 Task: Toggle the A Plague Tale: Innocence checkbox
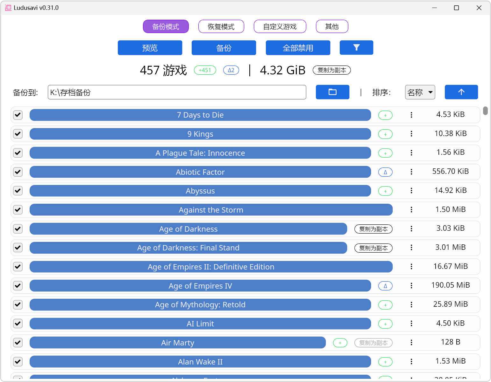(x=18, y=153)
